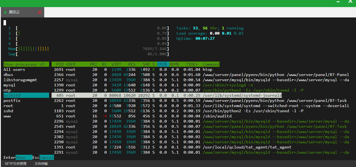Select the root user filter

(x=26, y=106)
